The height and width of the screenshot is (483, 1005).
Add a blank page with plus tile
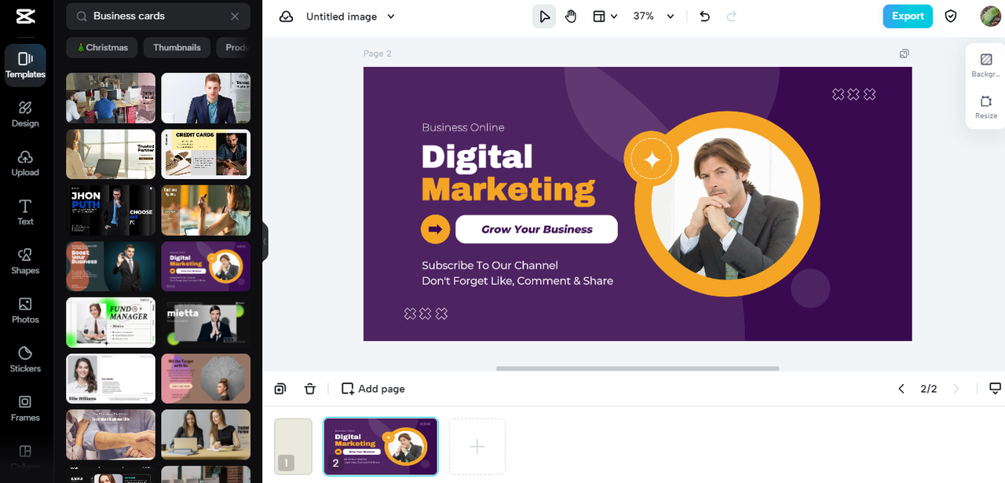pos(477,446)
